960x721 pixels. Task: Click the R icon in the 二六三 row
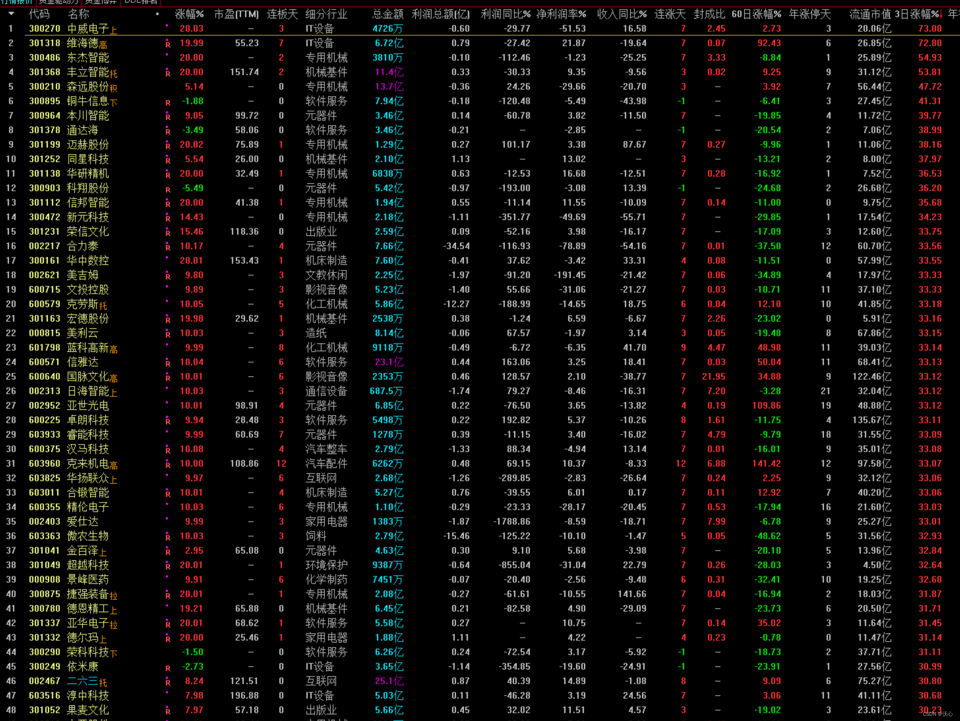coord(168,682)
